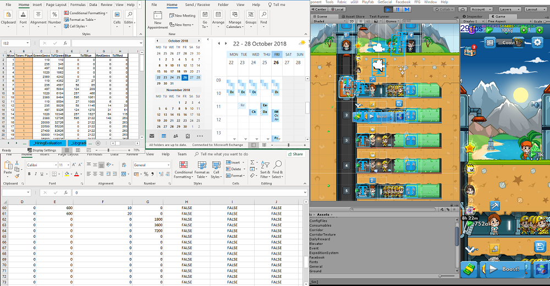Open People view in Outlook navigation bar
Image resolution: width=550 pixels, height=286 pixels.
(176, 136)
